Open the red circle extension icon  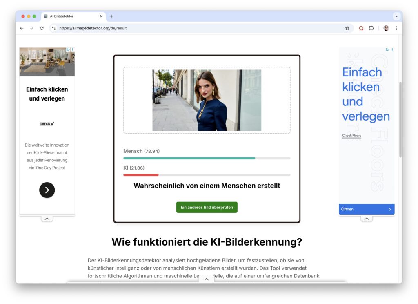pyautogui.click(x=361, y=28)
